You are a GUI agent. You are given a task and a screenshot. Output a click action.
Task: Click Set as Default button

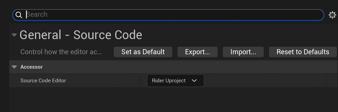[x=143, y=52]
